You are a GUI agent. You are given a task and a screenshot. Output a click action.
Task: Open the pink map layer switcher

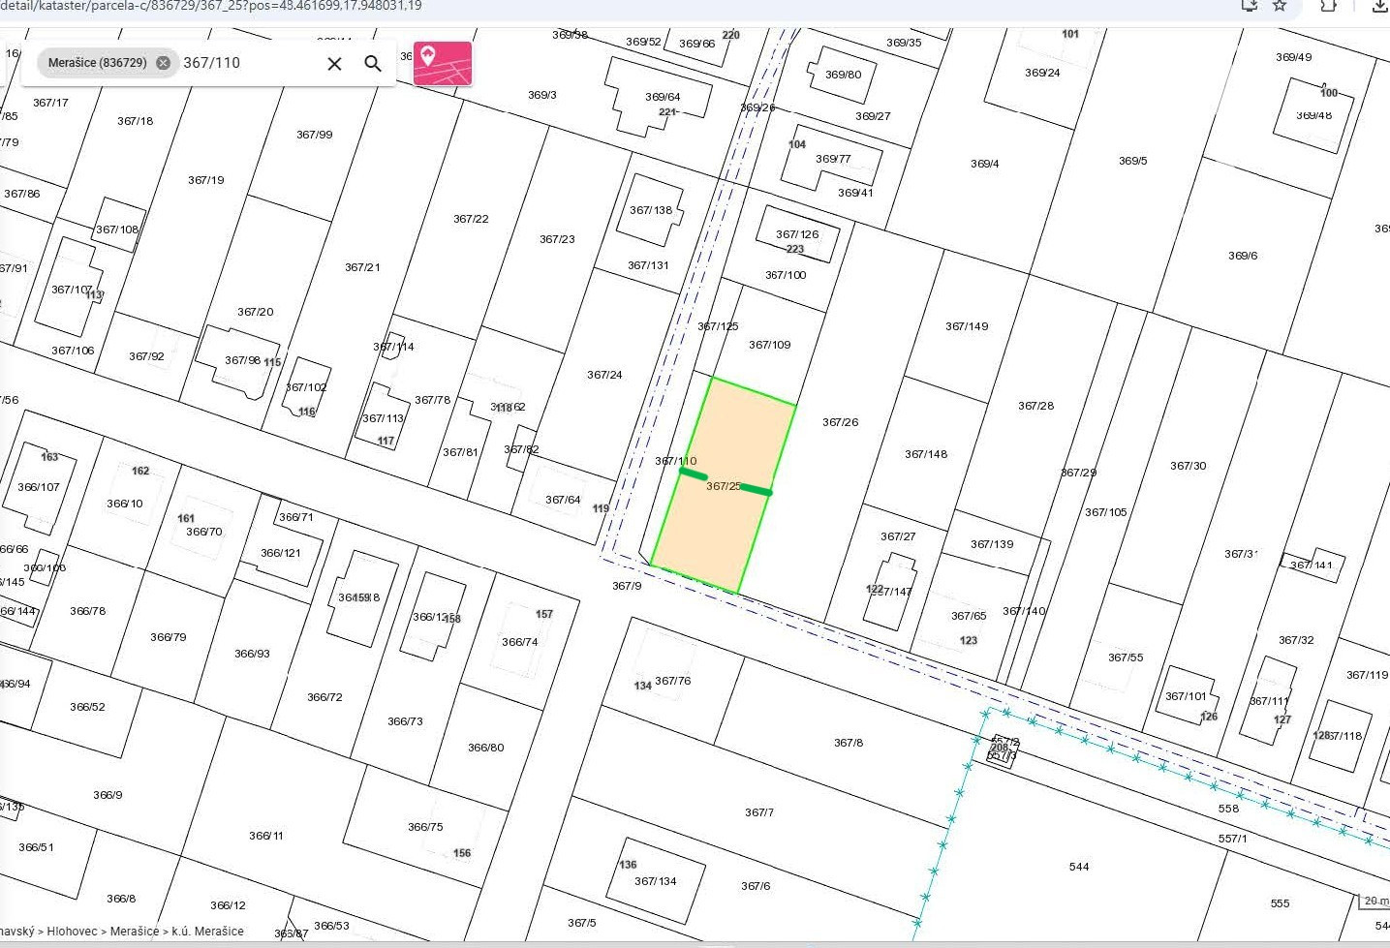coord(443,64)
